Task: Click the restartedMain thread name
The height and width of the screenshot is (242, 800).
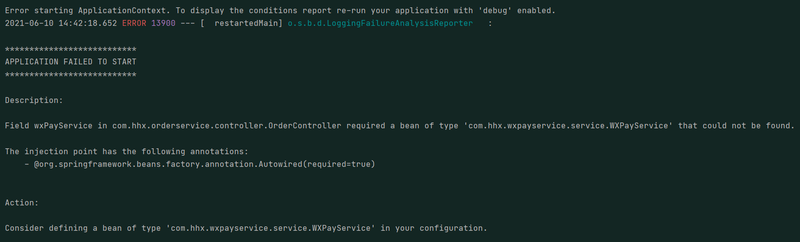Action: pyautogui.click(x=246, y=23)
